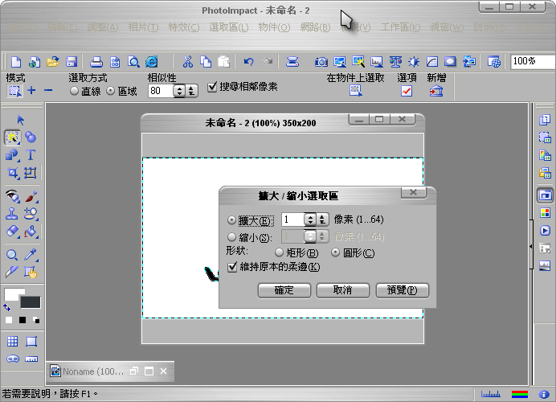
Task: Open the scanner icon in toolbar
Action: tap(292, 62)
